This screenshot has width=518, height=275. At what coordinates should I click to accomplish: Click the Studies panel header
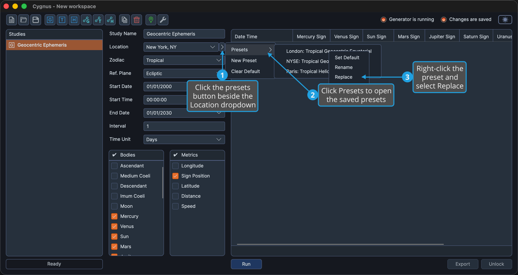pyautogui.click(x=54, y=34)
